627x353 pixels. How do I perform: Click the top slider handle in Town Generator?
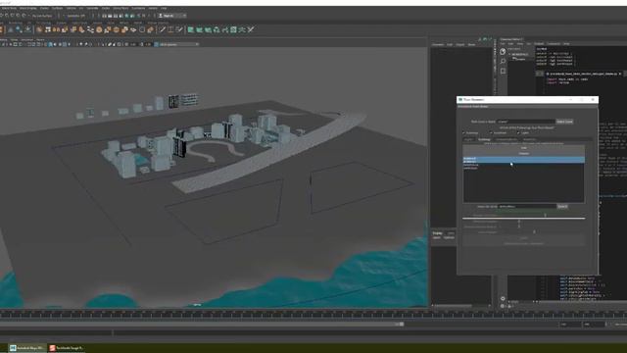[x=546, y=215]
